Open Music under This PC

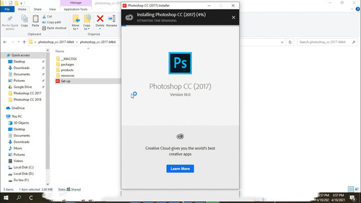click(x=17, y=148)
